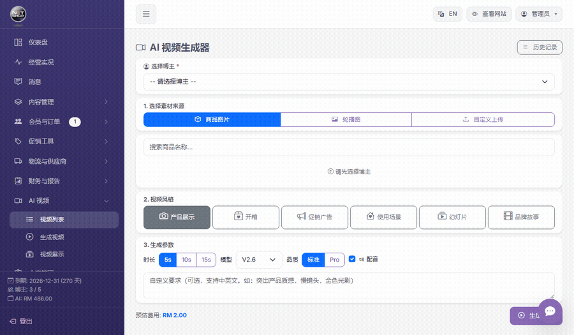Select the 自定义上传 source tab
The width and height of the screenshot is (574, 335).
coord(483,119)
